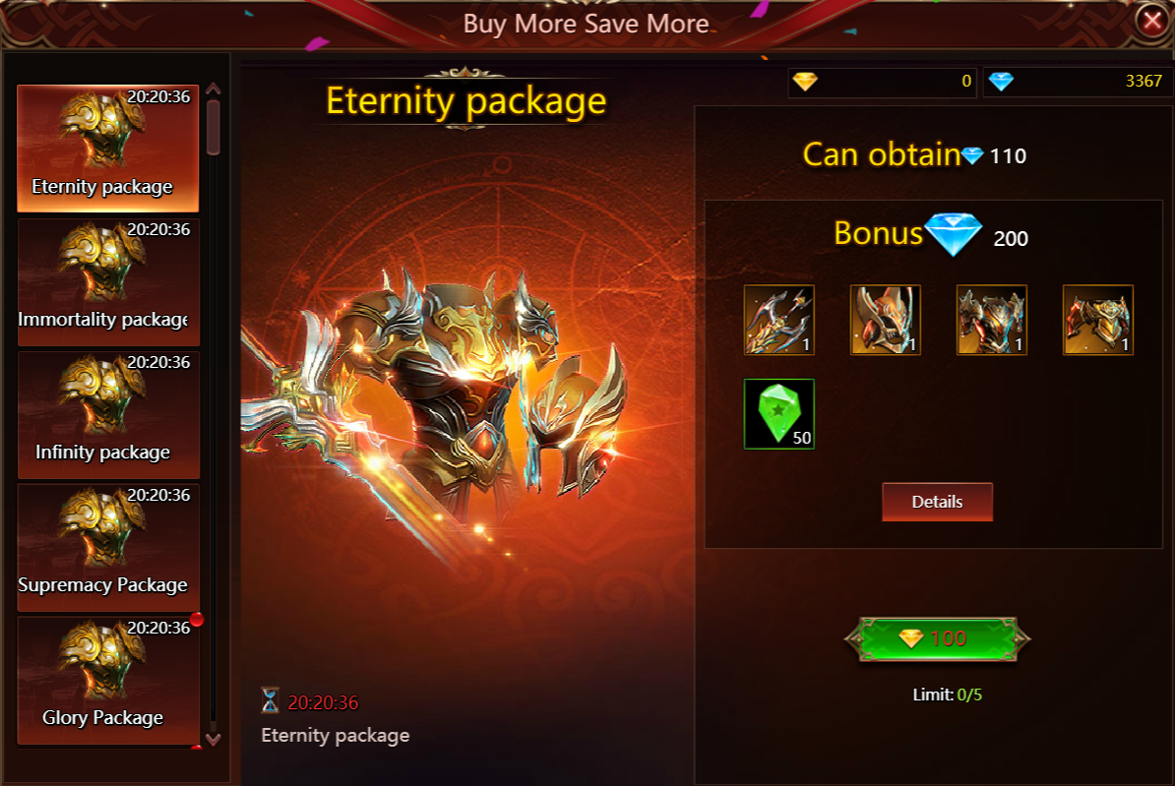Screen dimensions: 1175x786
Task: Select the Infinity package tab
Action: coord(108,414)
